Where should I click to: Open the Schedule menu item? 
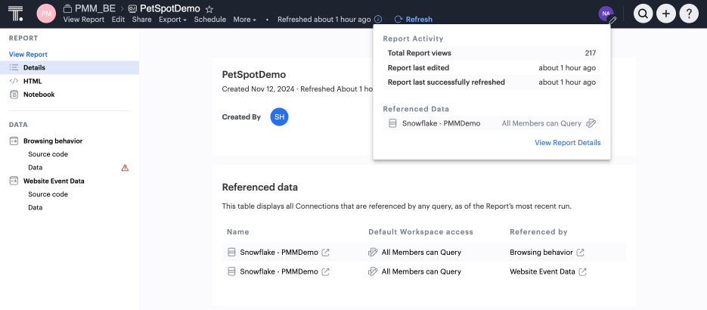209,20
